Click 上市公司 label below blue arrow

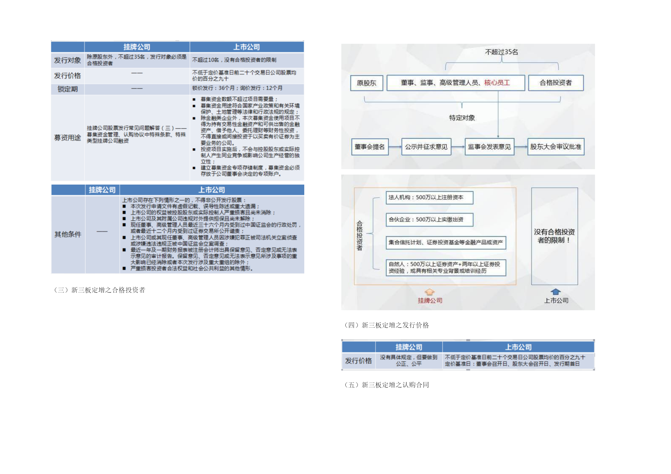[x=556, y=301]
